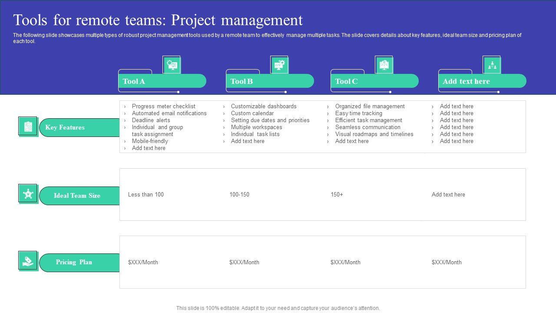Select the Tool C header label
This screenshot has width=556, height=313.
tap(346, 81)
